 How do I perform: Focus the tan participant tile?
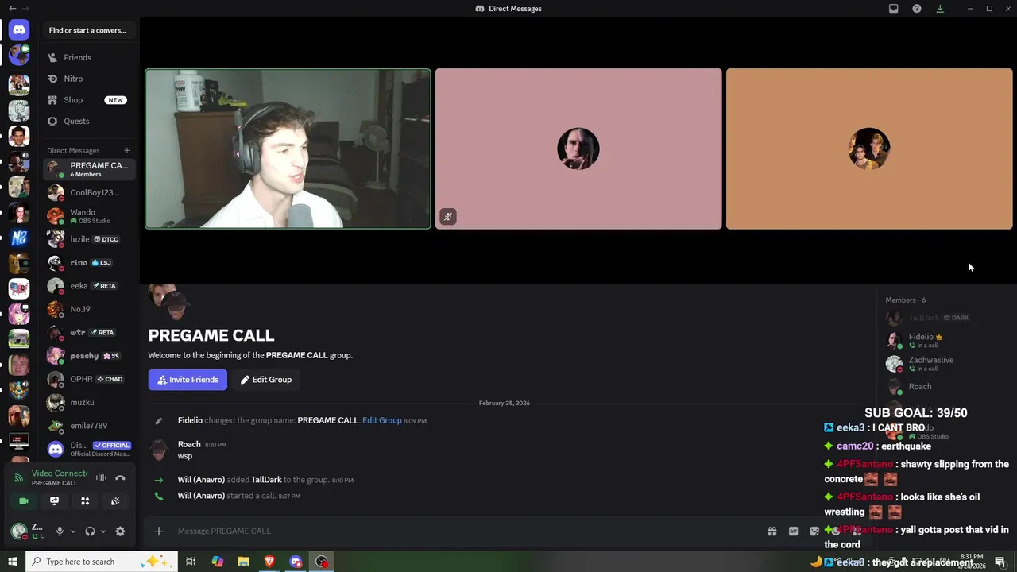coord(869,149)
